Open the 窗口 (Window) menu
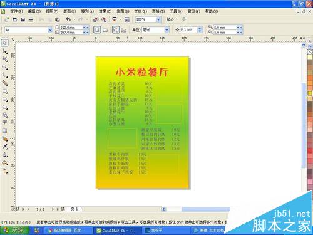313x235 pixels. click(x=194, y=11)
